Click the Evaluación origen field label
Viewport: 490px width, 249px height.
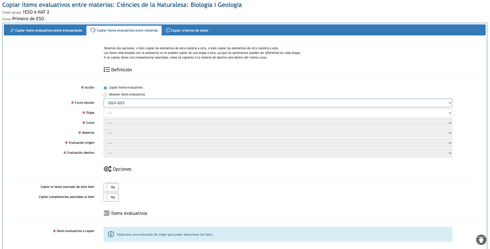[82, 143]
